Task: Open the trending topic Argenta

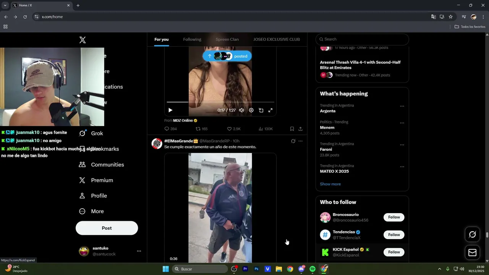Action: (328, 111)
